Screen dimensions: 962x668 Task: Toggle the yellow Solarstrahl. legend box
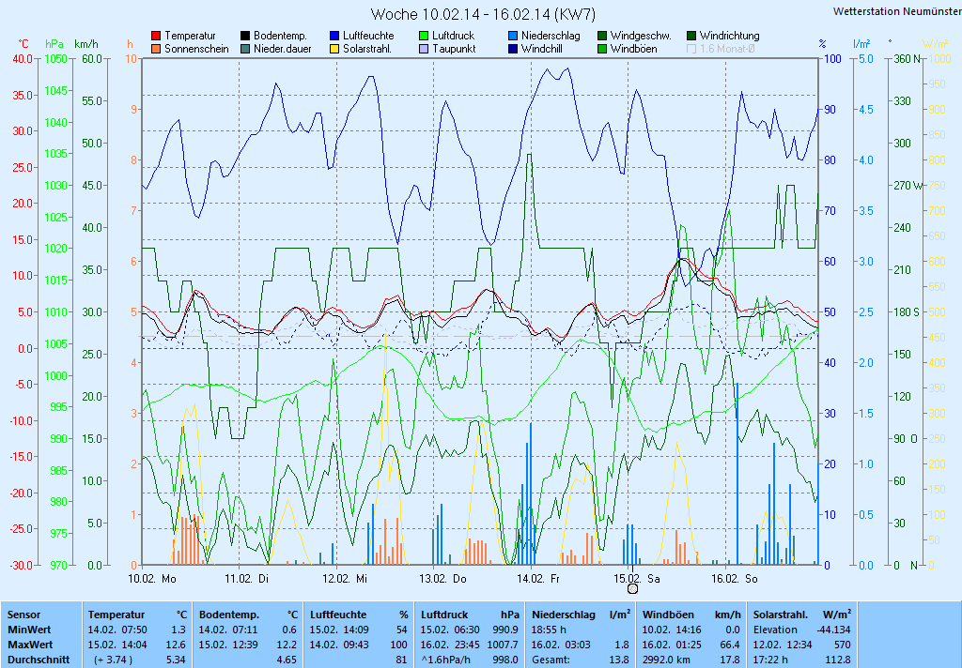point(334,49)
